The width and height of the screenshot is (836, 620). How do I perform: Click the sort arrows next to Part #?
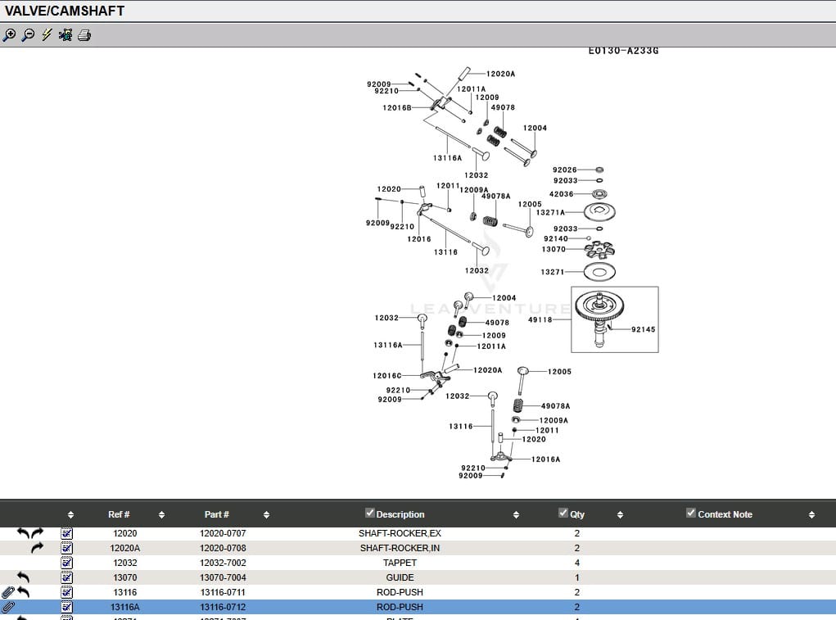(x=266, y=515)
